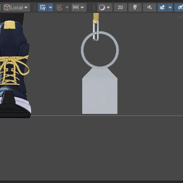
Task: Toggle scene effects layers icon
Action: (162, 7)
